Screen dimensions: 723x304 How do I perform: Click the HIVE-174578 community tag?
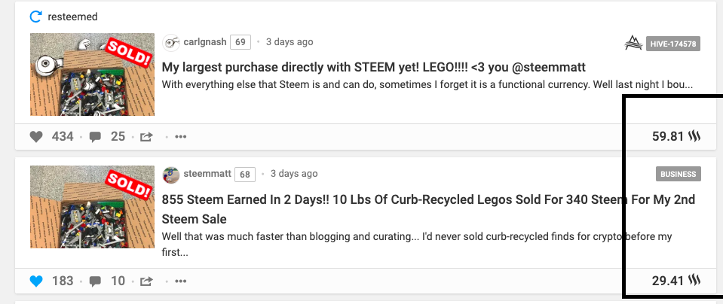pos(673,44)
